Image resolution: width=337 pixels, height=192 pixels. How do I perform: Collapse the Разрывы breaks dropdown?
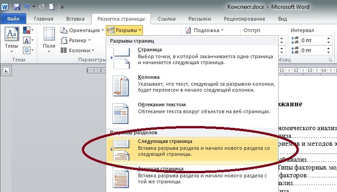pyautogui.click(x=125, y=30)
